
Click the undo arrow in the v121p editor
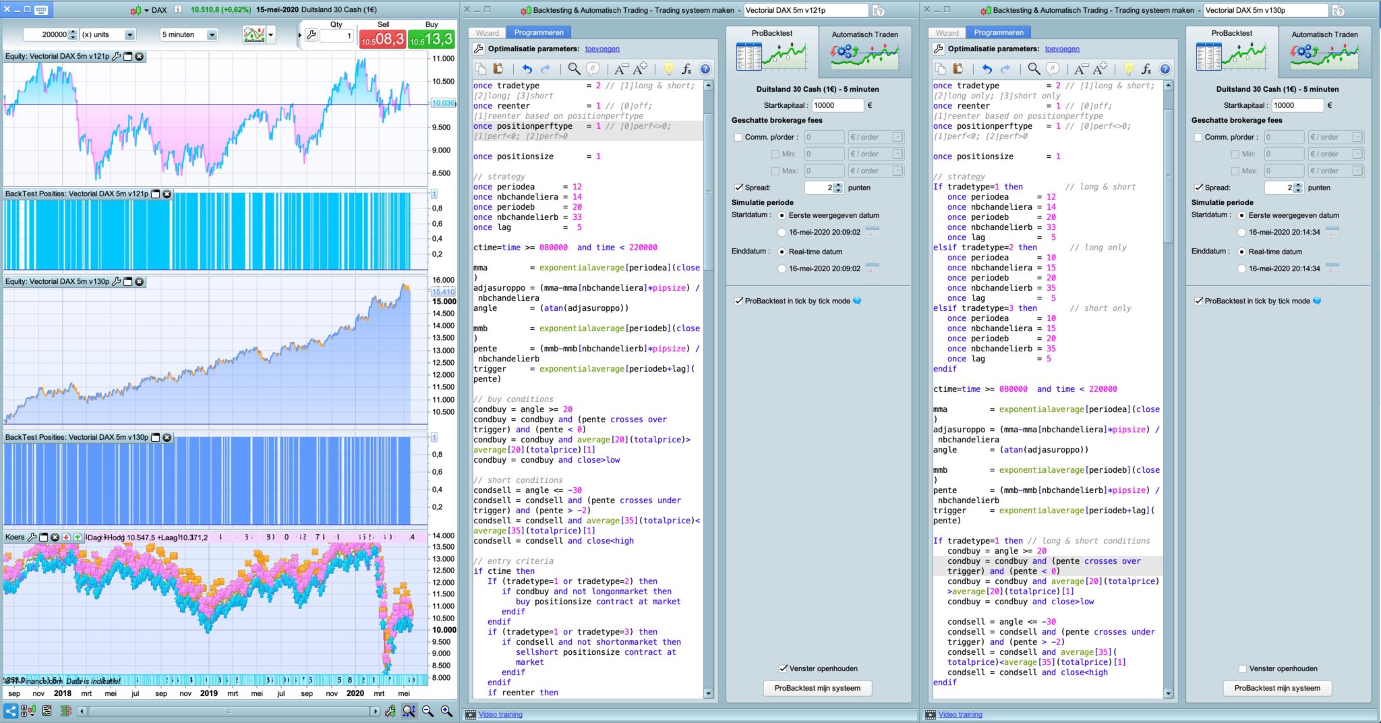[527, 69]
